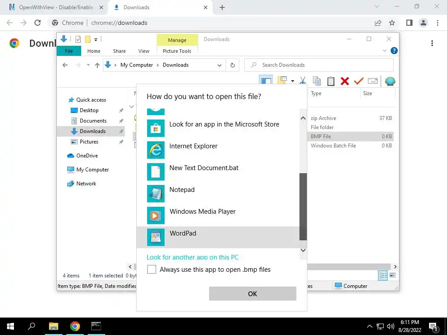Click the Paste clipboard toolbar icon
Image resolution: width=447 pixels, height=335 pixels.
click(331, 81)
